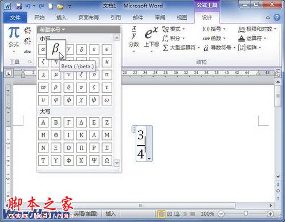Screen dimensions: 285x222
Task: Click the Open folder icon in quick toolbar
Action: [60, 7]
